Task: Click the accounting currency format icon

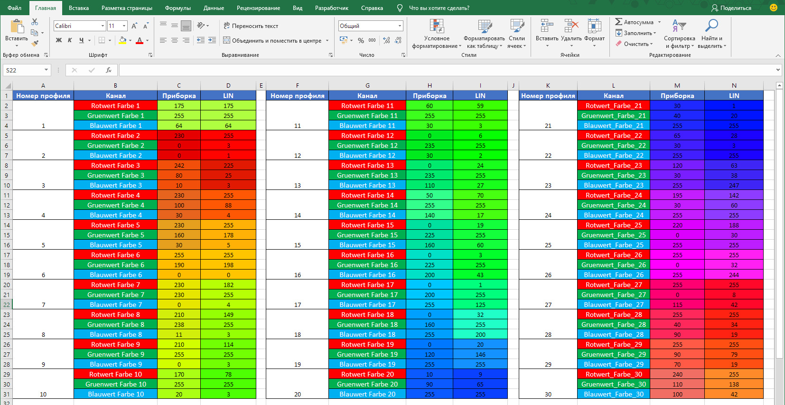Action: (x=344, y=40)
